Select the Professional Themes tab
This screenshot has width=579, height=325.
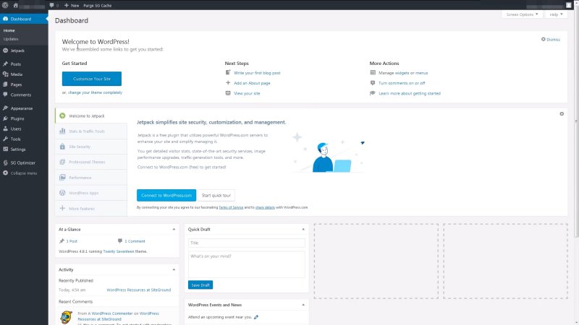point(91,162)
